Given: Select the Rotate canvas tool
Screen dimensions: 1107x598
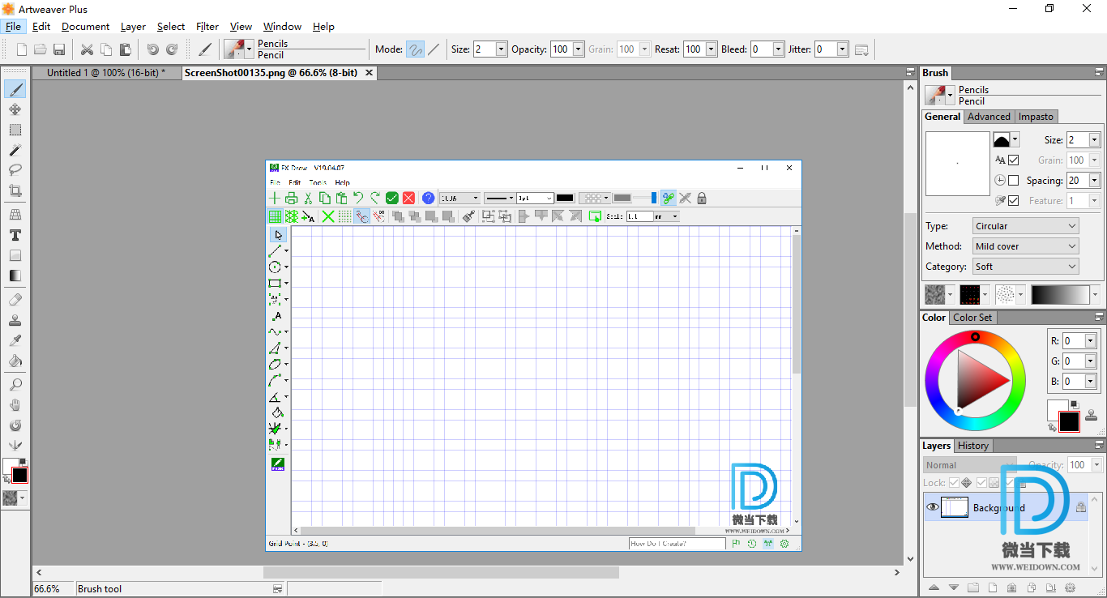Looking at the screenshot, I should [x=15, y=425].
